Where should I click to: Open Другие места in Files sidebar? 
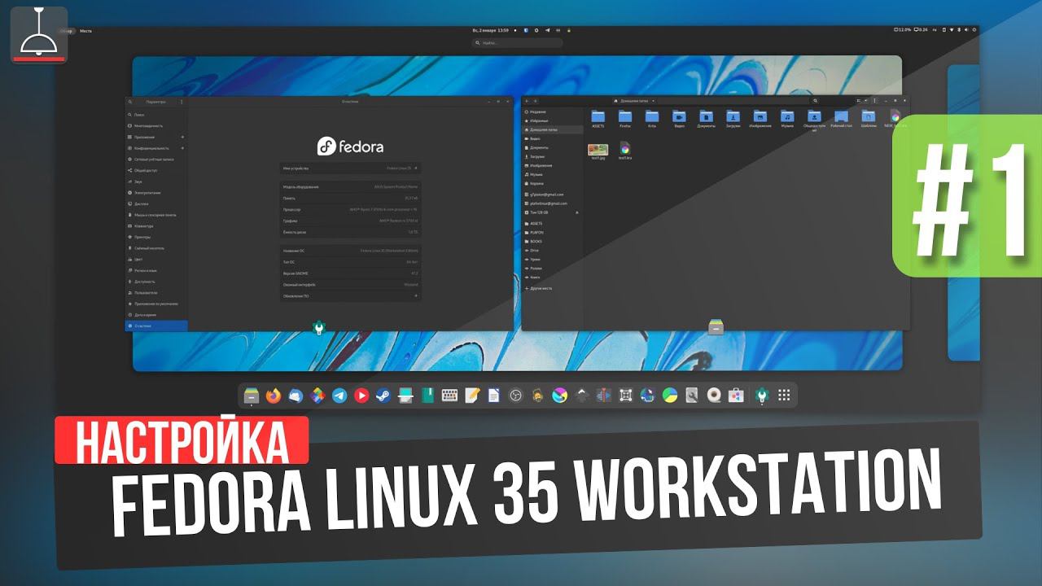553,288
